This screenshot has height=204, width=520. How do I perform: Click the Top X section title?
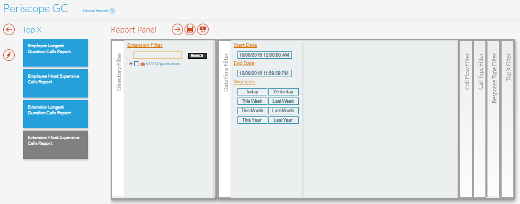pyautogui.click(x=32, y=30)
